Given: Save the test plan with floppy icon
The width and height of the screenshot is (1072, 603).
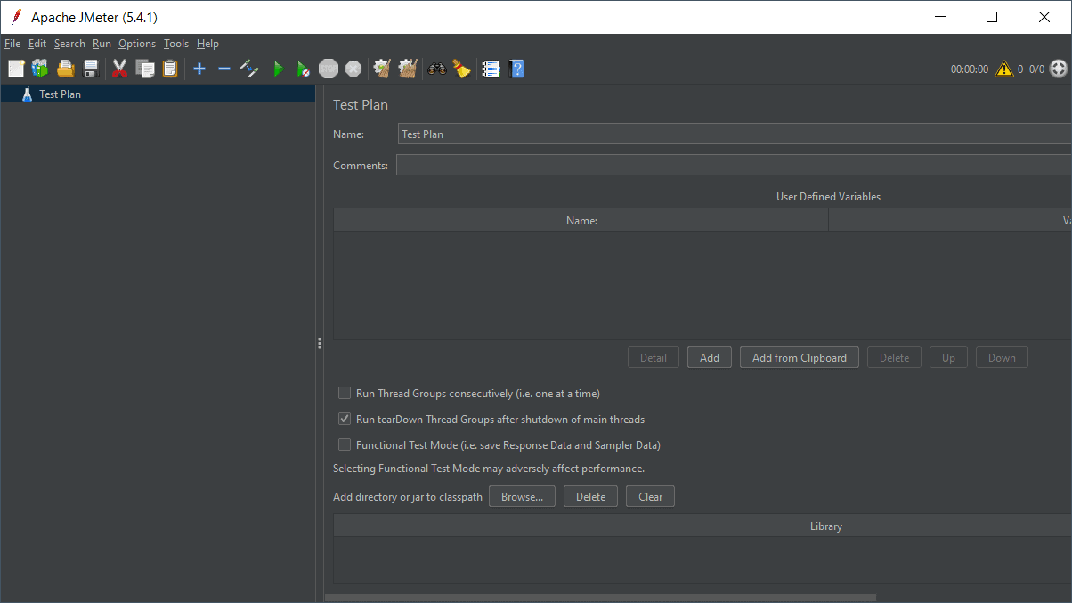Looking at the screenshot, I should (x=90, y=69).
